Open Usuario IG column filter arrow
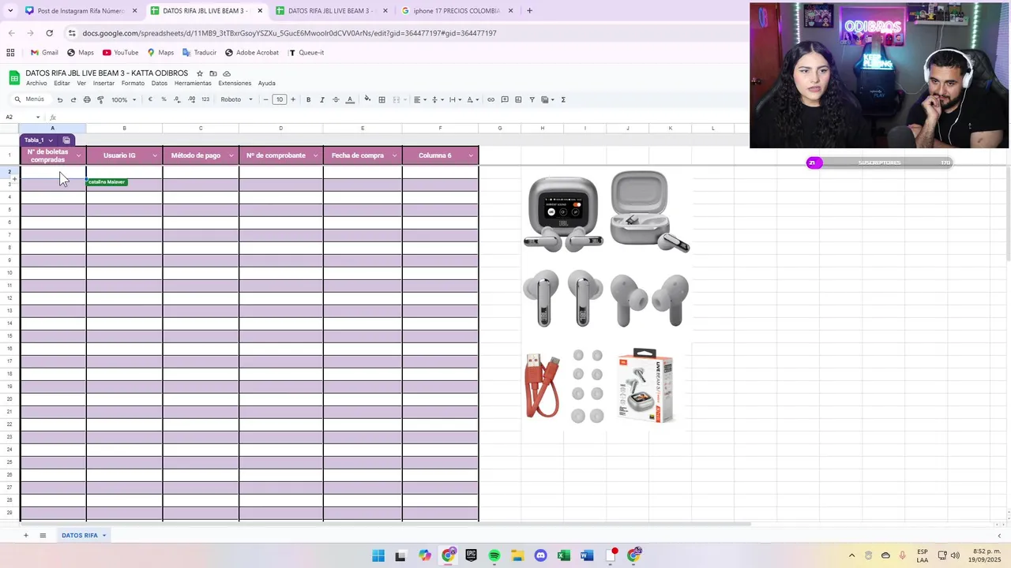This screenshot has height=568, width=1011. click(155, 155)
